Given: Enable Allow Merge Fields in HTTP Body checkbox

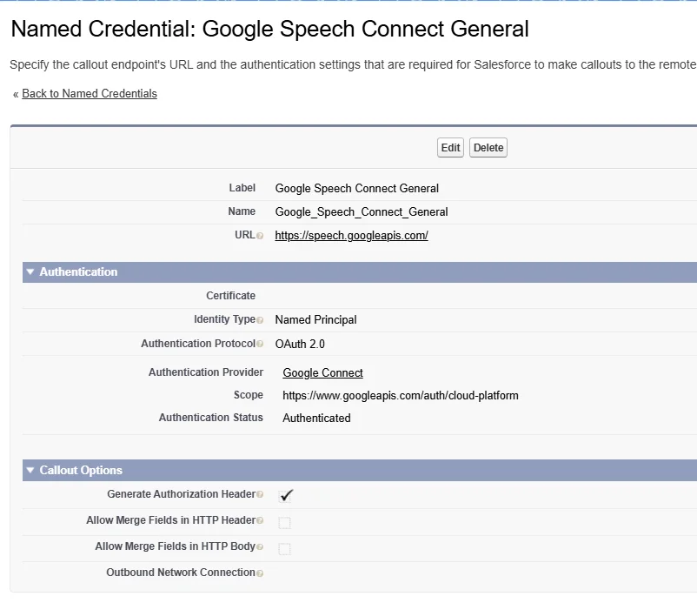Looking at the screenshot, I should coord(284,549).
